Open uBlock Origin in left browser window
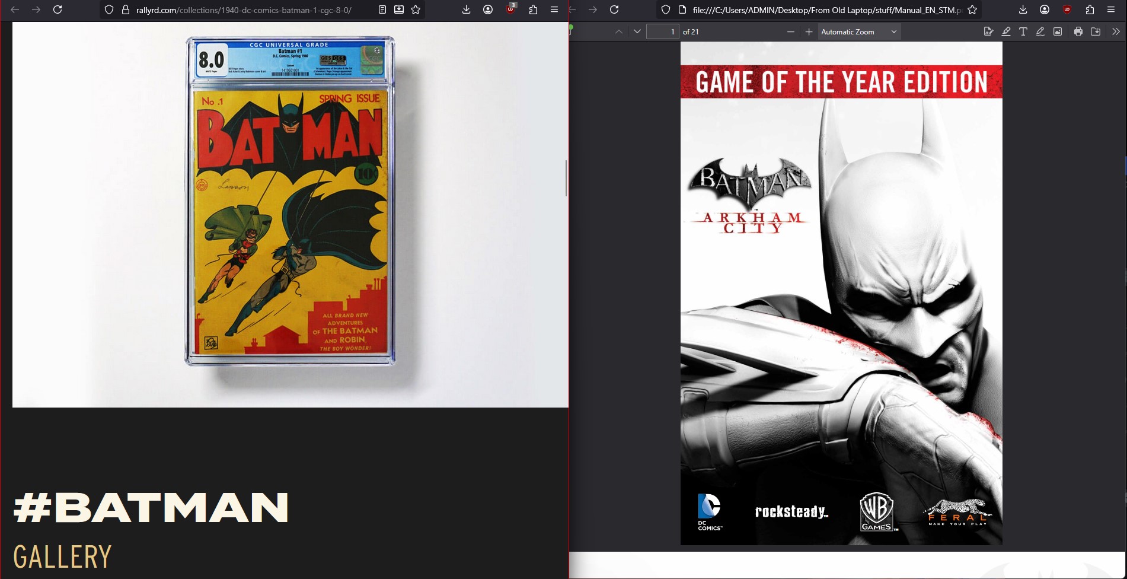The width and height of the screenshot is (1127, 579). tap(510, 10)
